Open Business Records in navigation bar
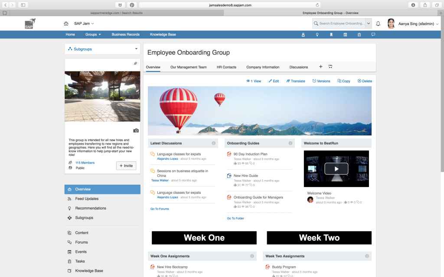This screenshot has width=444, height=277. (125, 35)
